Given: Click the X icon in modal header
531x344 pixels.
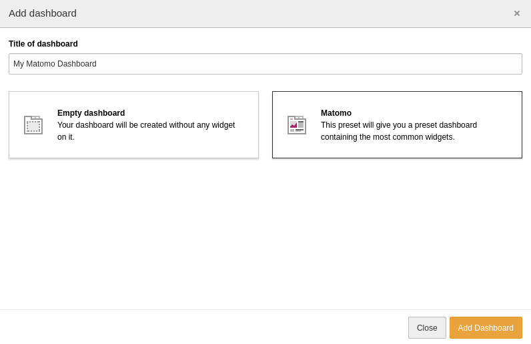Looking at the screenshot, I should click(517, 13).
